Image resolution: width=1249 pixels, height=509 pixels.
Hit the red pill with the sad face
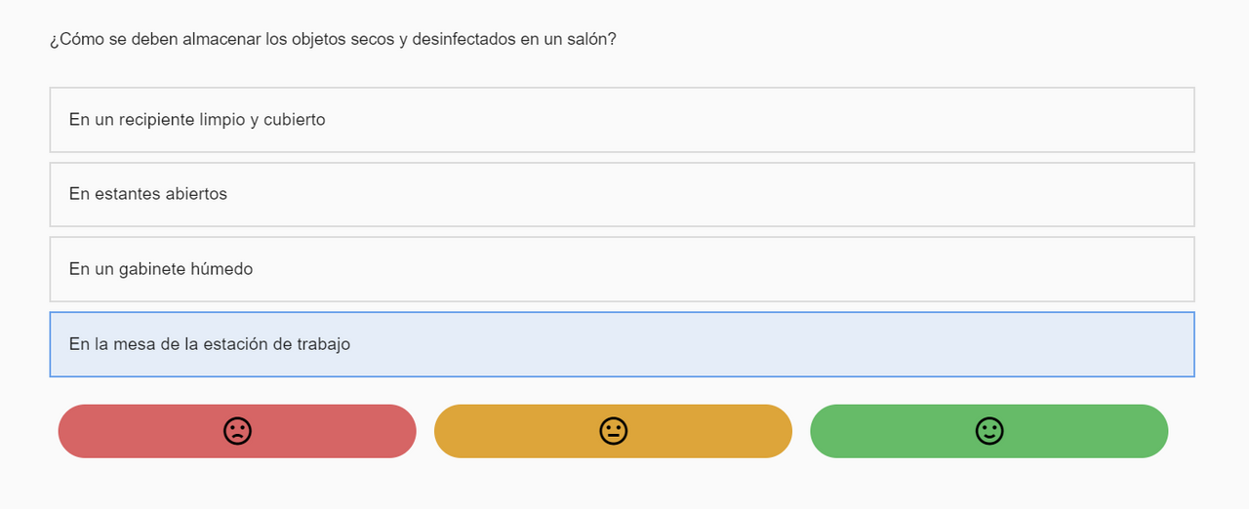(237, 431)
